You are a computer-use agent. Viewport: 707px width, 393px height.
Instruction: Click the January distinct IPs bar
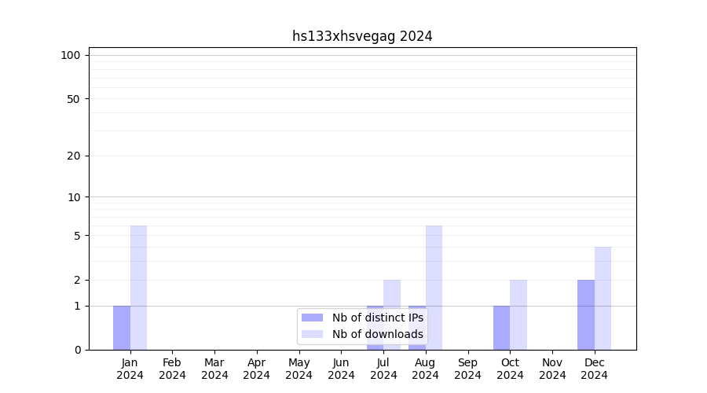122,328
